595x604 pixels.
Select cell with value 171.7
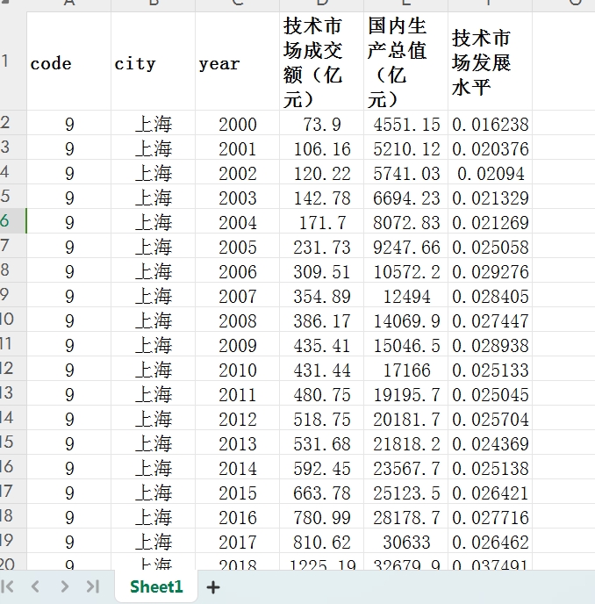click(321, 222)
